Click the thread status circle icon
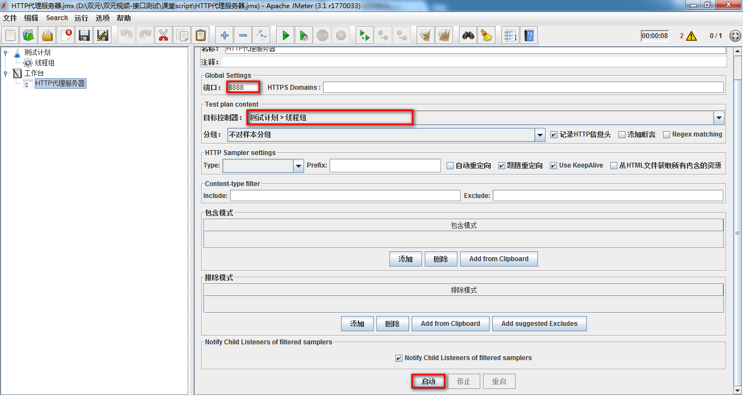Viewport: 743px width, 396px height. pyautogui.click(x=735, y=36)
